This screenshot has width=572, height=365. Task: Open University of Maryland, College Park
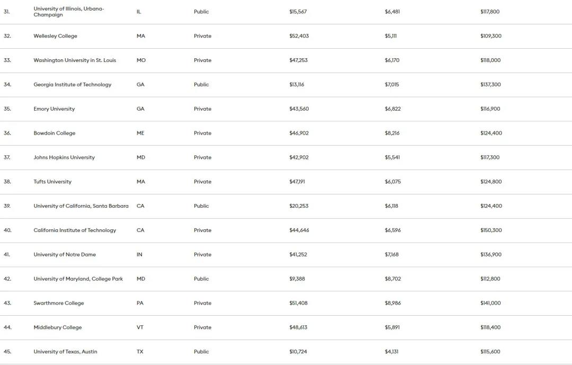78,279
